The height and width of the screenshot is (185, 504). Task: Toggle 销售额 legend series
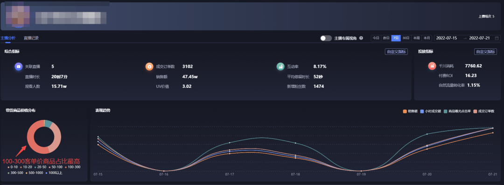point(410,112)
